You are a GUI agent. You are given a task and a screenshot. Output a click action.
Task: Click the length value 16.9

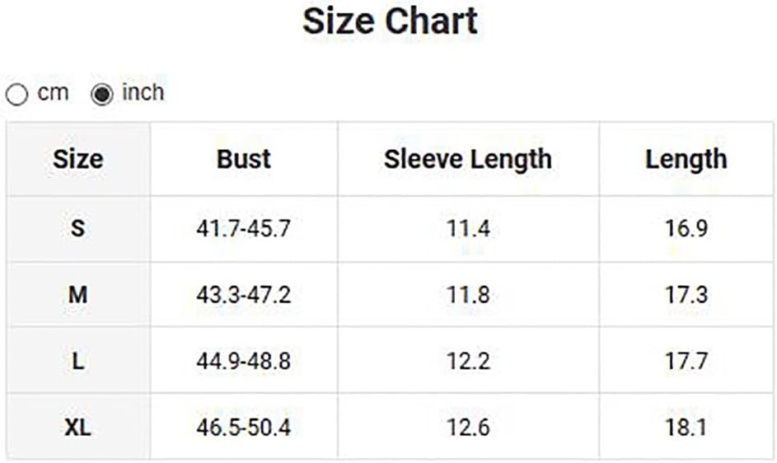click(x=686, y=228)
